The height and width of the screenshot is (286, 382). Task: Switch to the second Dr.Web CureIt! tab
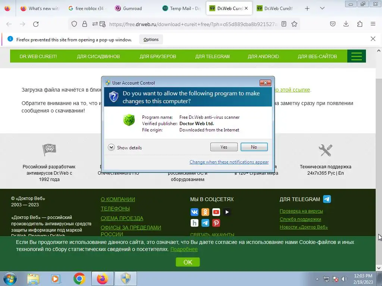pos(275,8)
